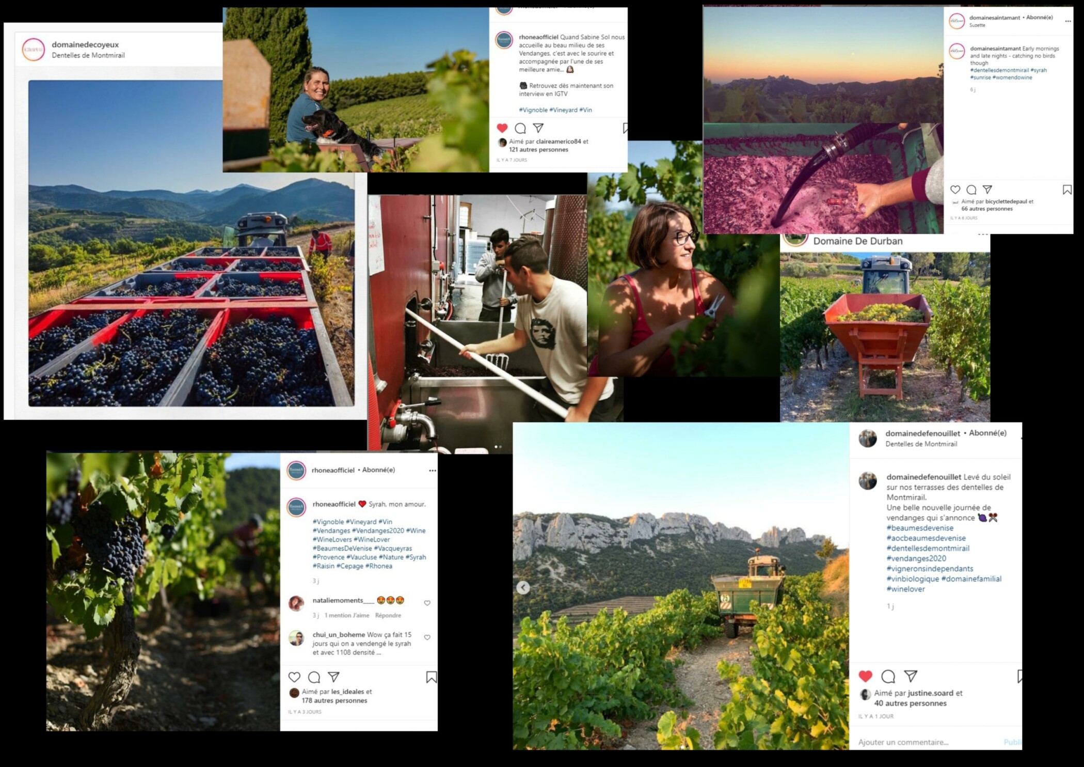The image size is (1084, 767).
Task: Open the Domaine De Durban tractor photo
Action: [885, 337]
